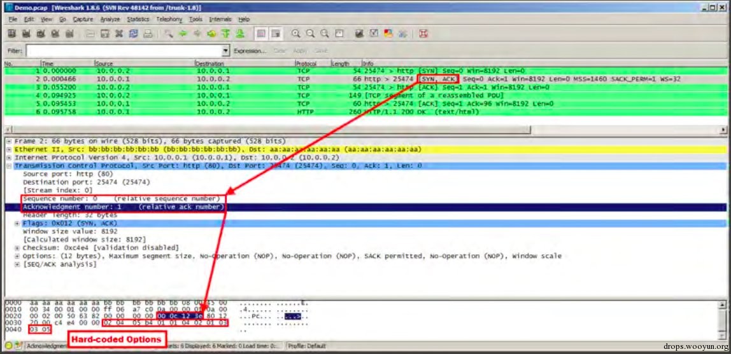Reload the capture file icon

click(x=133, y=34)
